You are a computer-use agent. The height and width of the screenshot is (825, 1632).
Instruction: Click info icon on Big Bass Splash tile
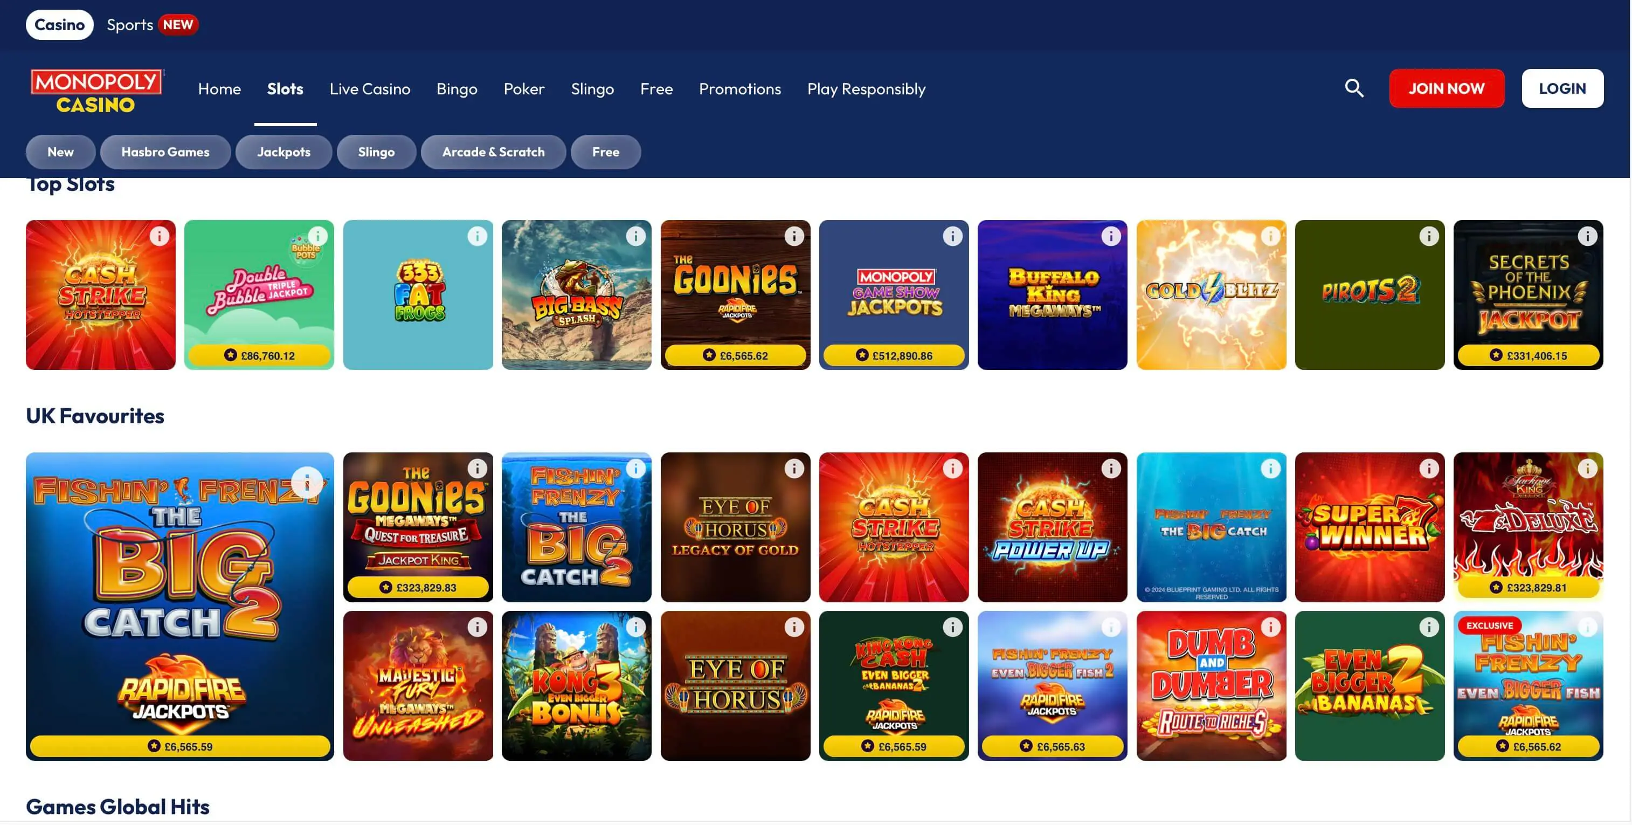click(x=635, y=236)
